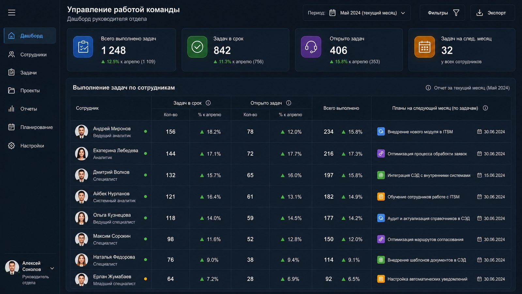Click info icon beside Открыто задач header
This screenshot has width=522, height=294.
pos(289,103)
